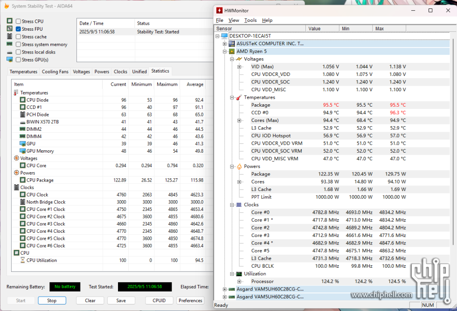Click the Start button in AIDA64
This screenshot has height=311, width=457.
point(21,301)
